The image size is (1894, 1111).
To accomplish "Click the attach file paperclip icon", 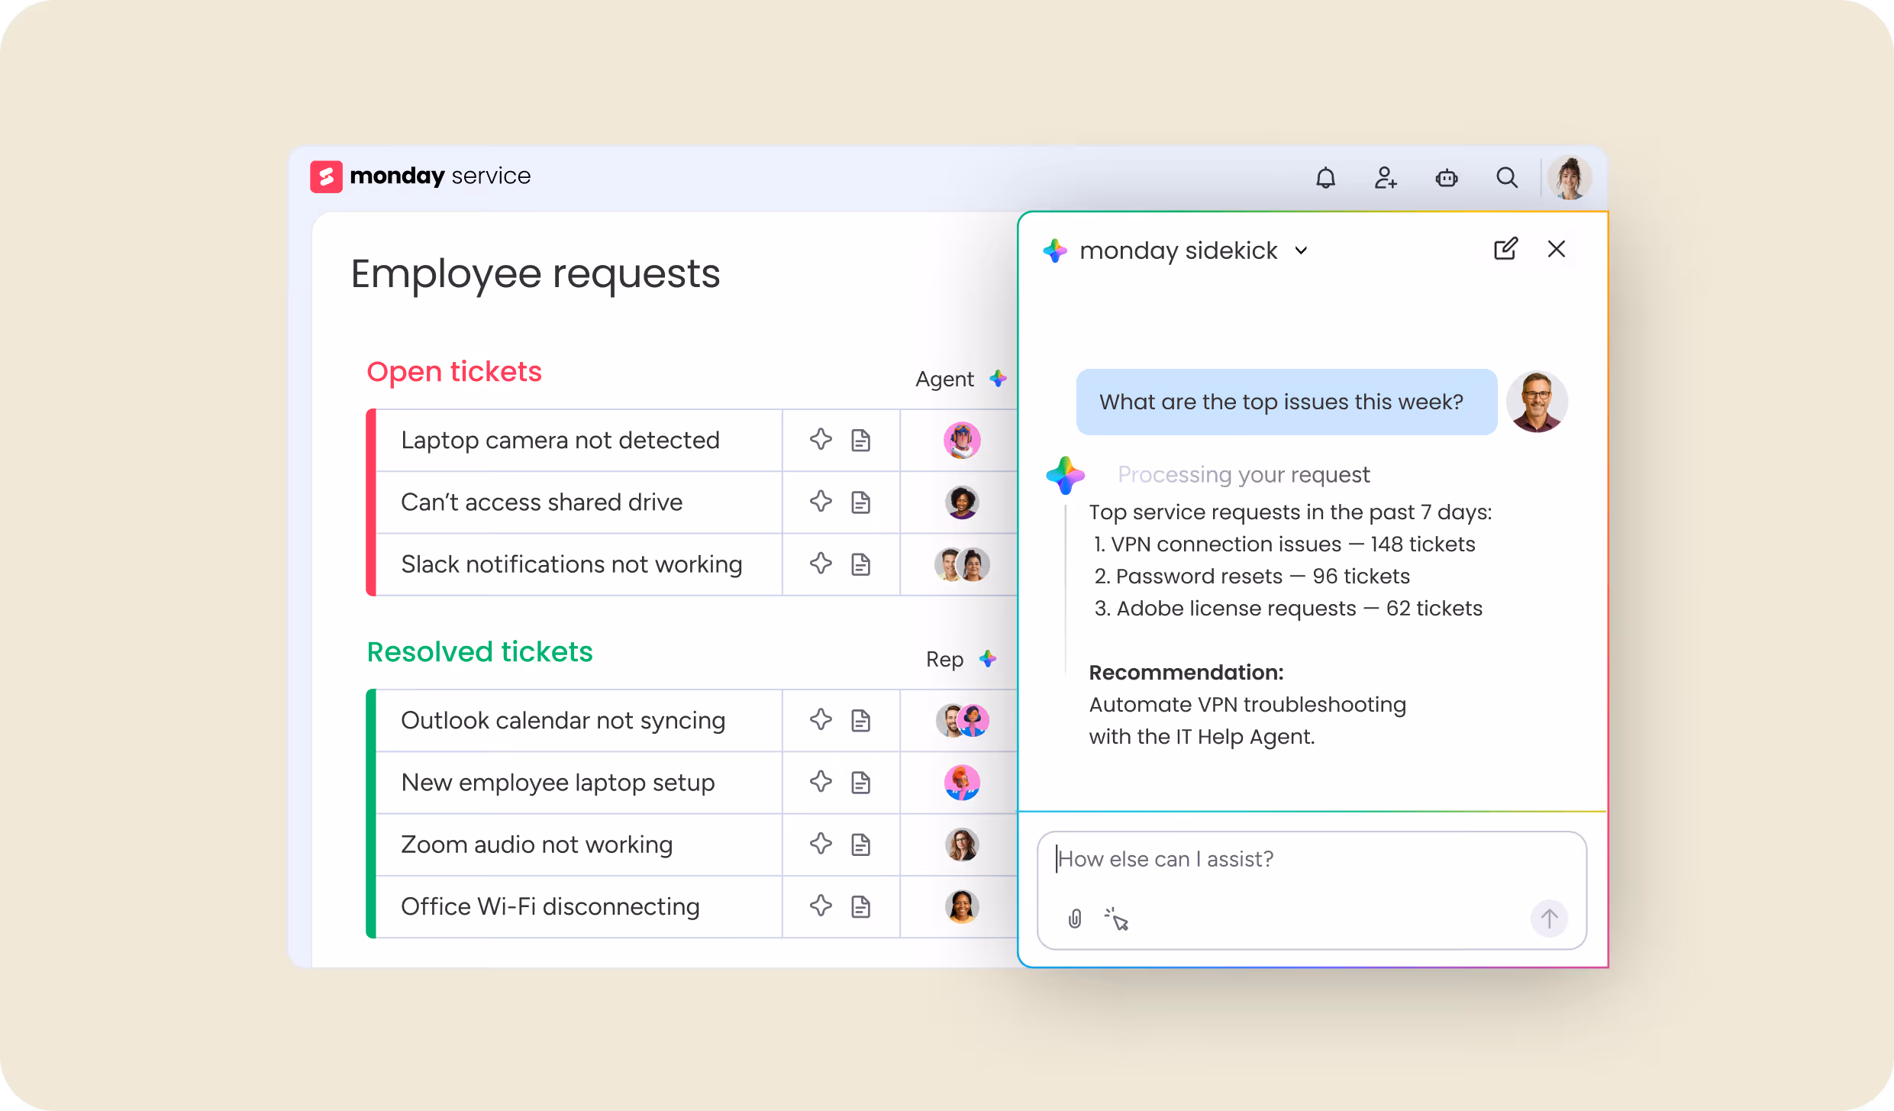I will pos(1075,919).
